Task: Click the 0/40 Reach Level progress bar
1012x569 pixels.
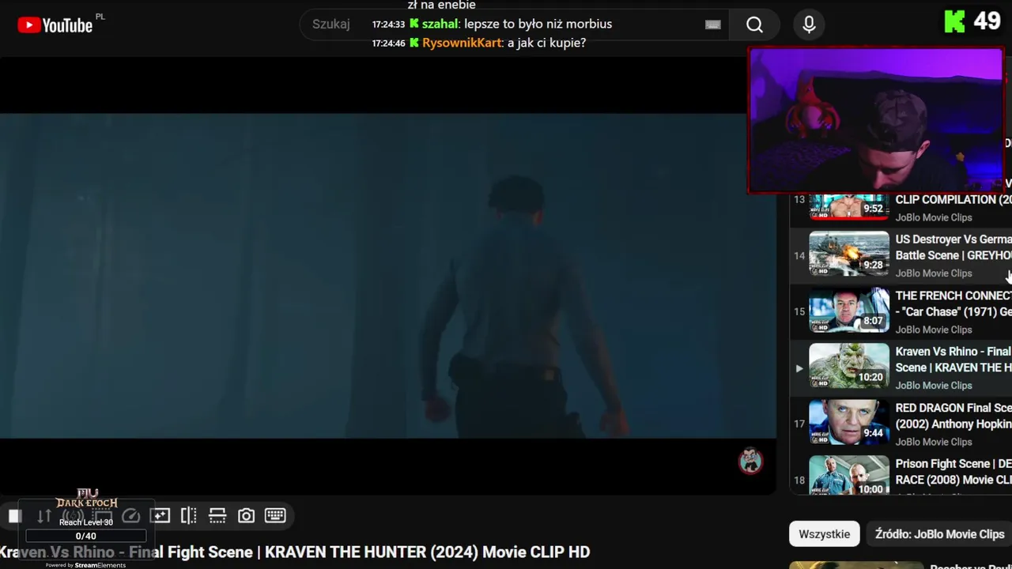Action: (x=85, y=537)
